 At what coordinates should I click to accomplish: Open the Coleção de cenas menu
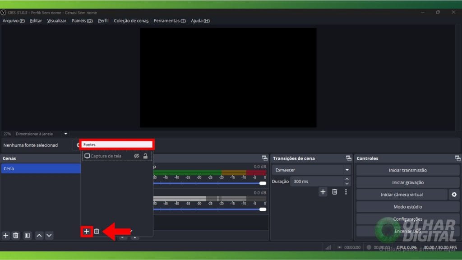131,21
